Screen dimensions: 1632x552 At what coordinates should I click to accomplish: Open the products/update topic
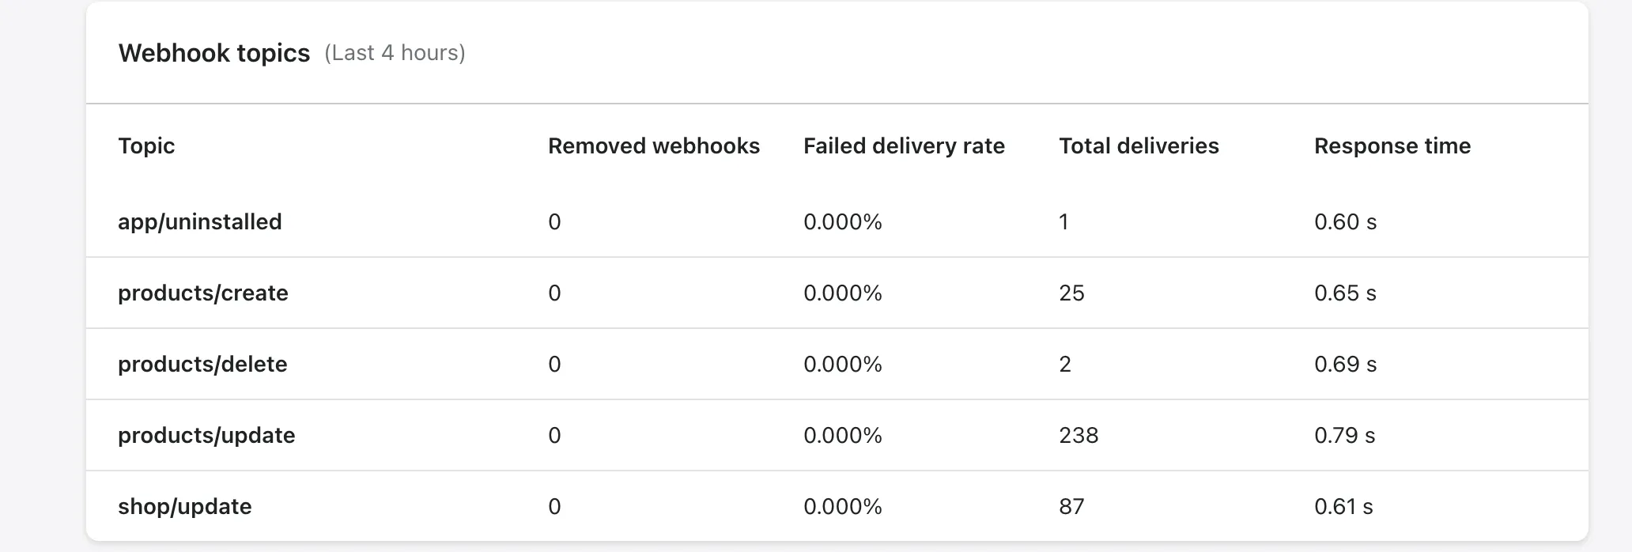click(206, 436)
